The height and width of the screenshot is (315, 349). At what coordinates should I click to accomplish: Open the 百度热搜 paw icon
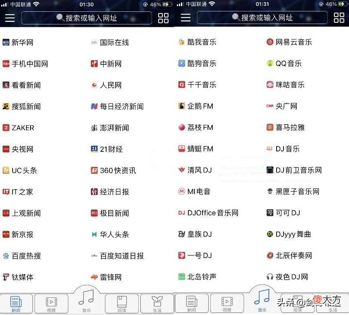[x=6, y=256]
